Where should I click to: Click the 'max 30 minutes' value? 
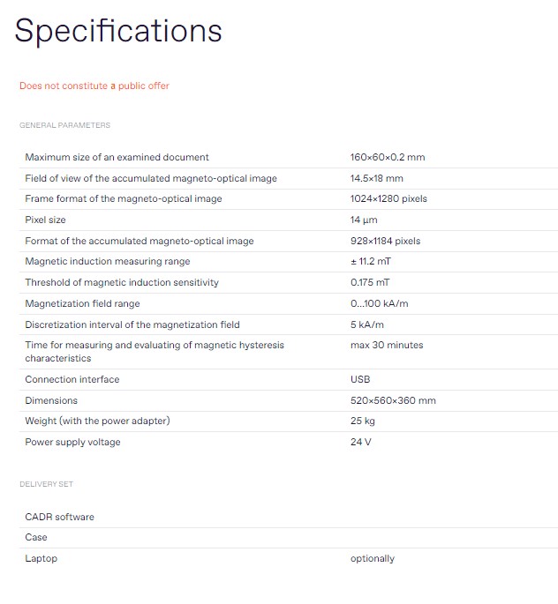click(x=386, y=345)
